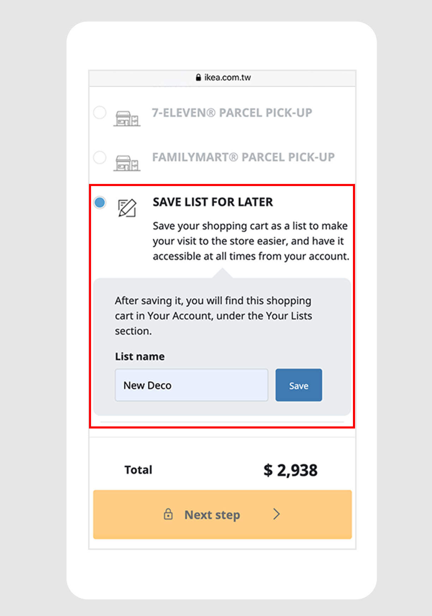Screen dimensions: 432x616
Task: Click the List name text field
Action: click(x=191, y=385)
